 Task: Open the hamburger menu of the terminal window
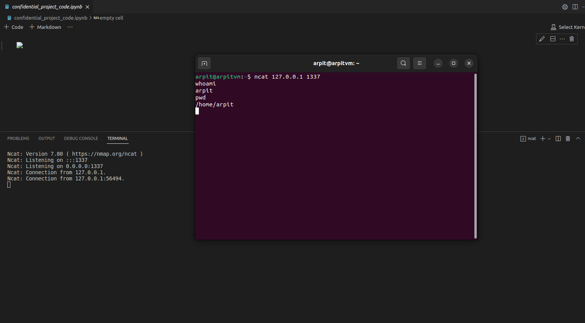[419, 63]
